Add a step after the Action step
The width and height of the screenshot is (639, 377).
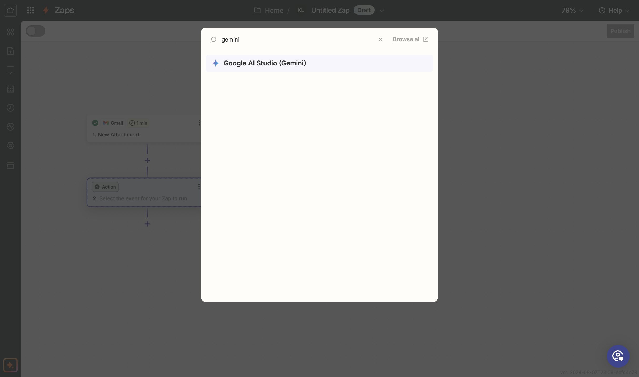pyautogui.click(x=147, y=224)
